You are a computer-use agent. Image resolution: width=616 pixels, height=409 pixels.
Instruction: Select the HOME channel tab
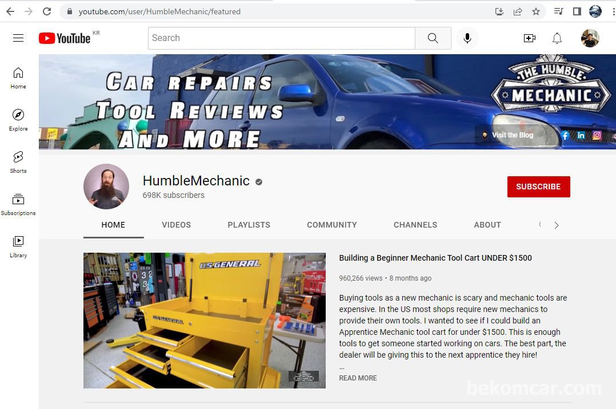click(113, 225)
